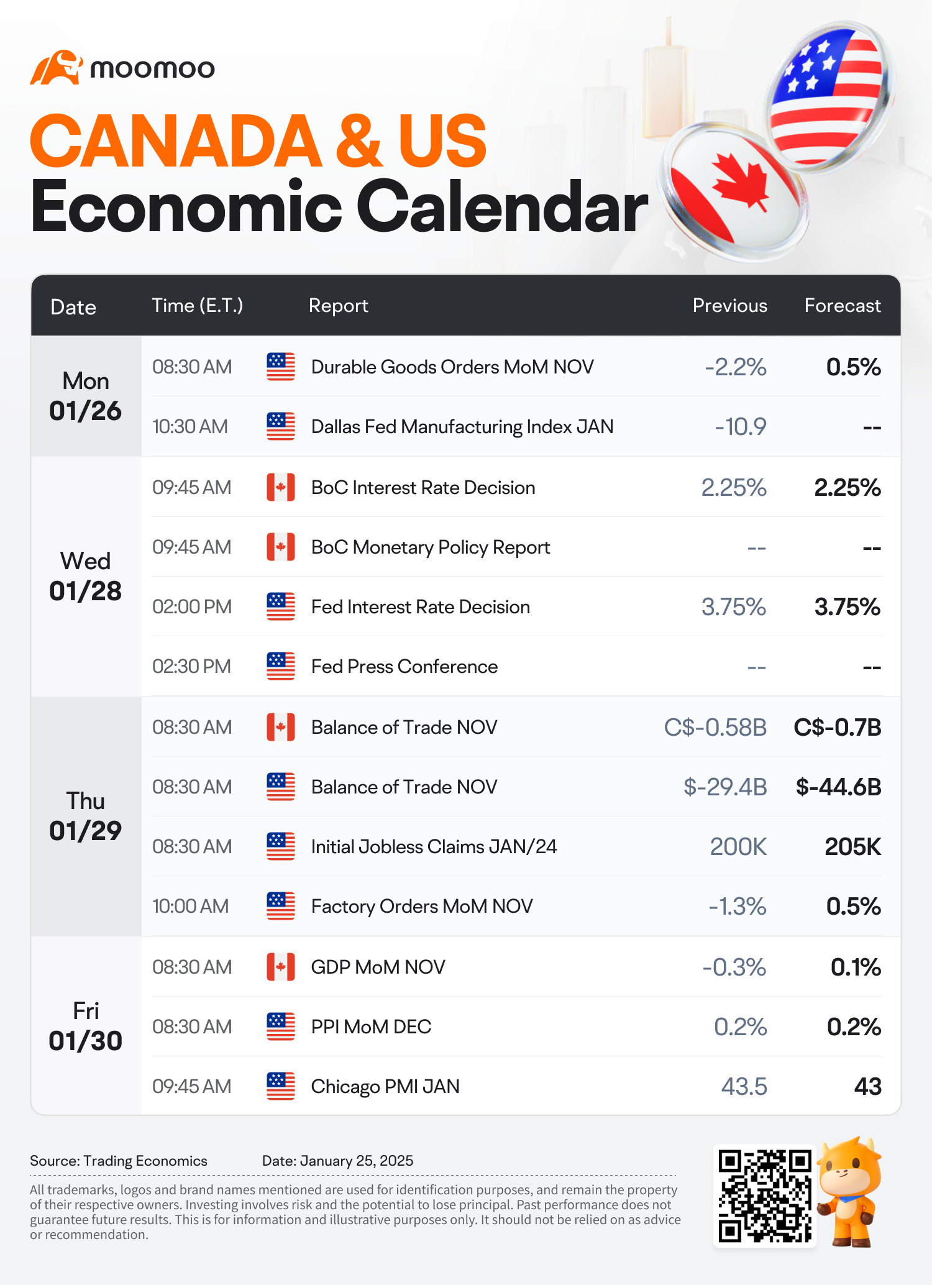Viewport: 932px width, 1285px height.
Task: Click the Source: Trading Economics text
Action: pos(119,1161)
